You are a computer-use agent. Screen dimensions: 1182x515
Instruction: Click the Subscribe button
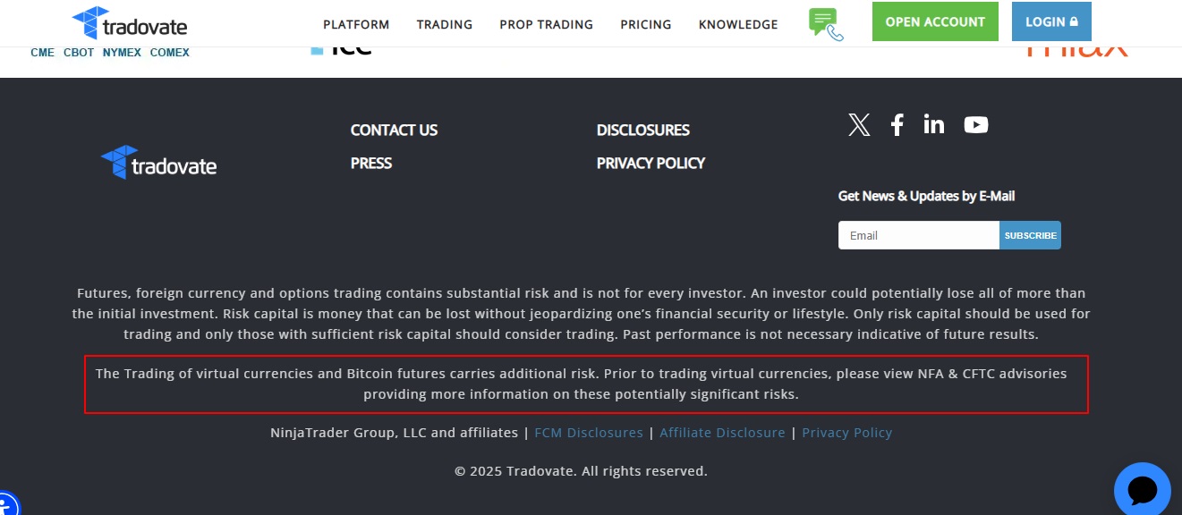click(1030, 235)
